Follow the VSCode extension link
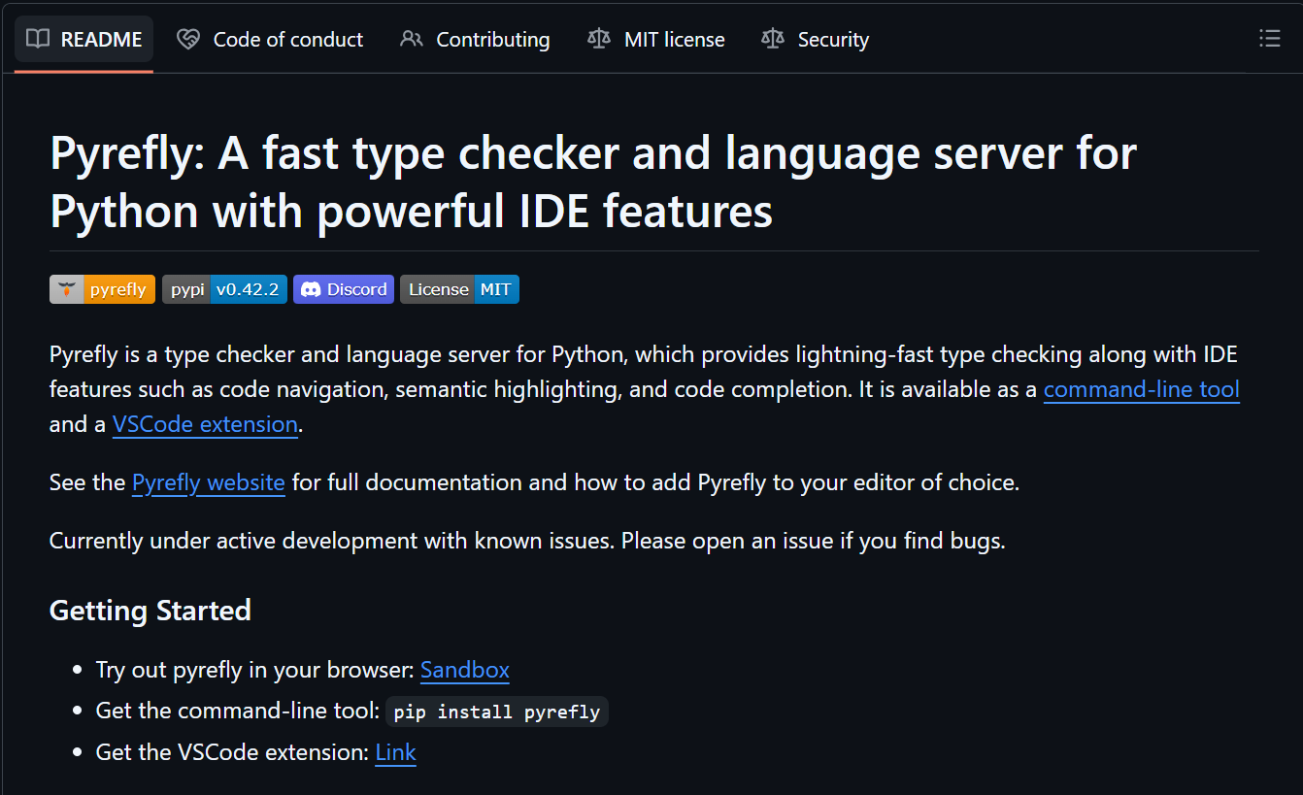1303x795 pixels. pyautogui.click(x=205, y=424)
